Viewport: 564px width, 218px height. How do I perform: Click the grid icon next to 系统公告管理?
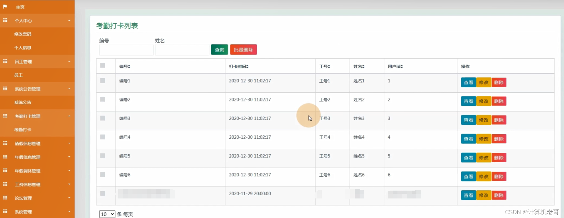[5, 89]
